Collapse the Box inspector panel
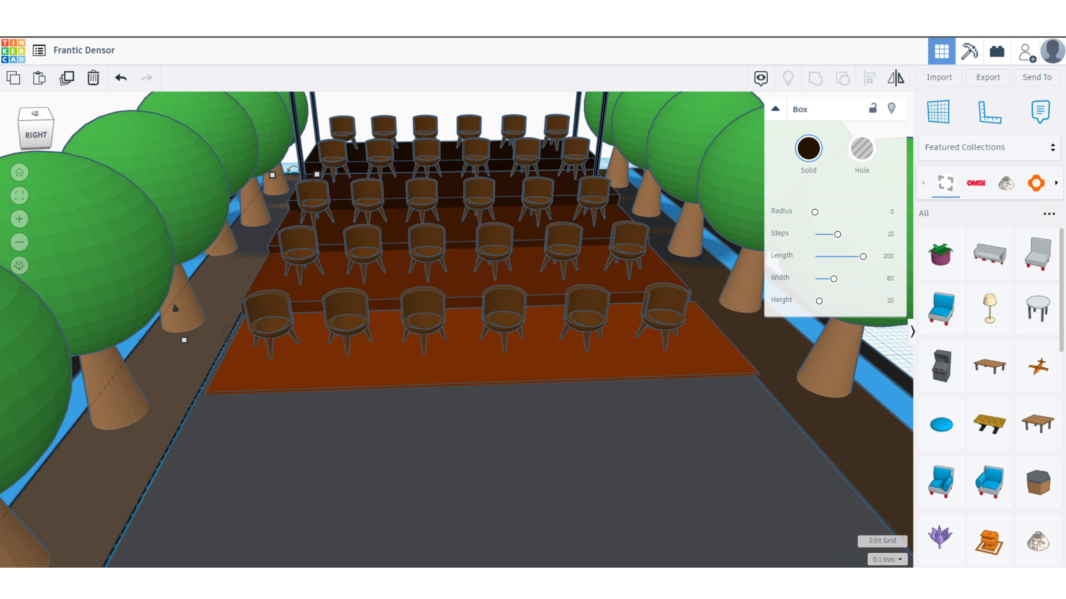 click(x=775, y=109)
